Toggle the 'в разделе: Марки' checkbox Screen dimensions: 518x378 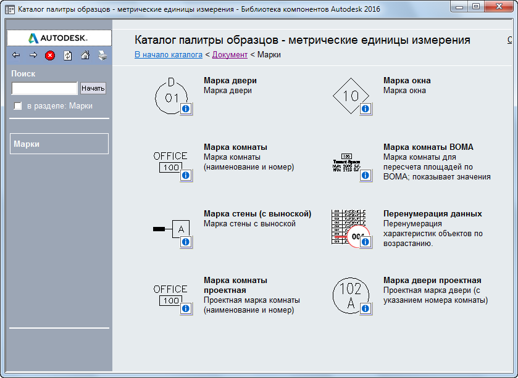(x=17, y=106)
